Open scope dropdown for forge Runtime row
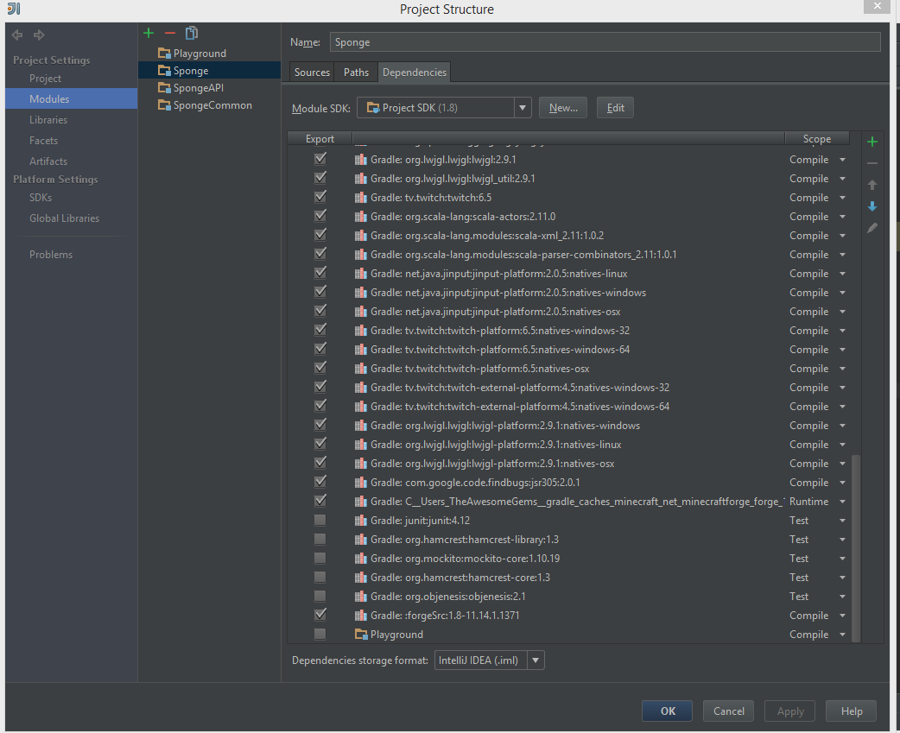The width and height of the screenshot is (900, 733). point(843,502)
